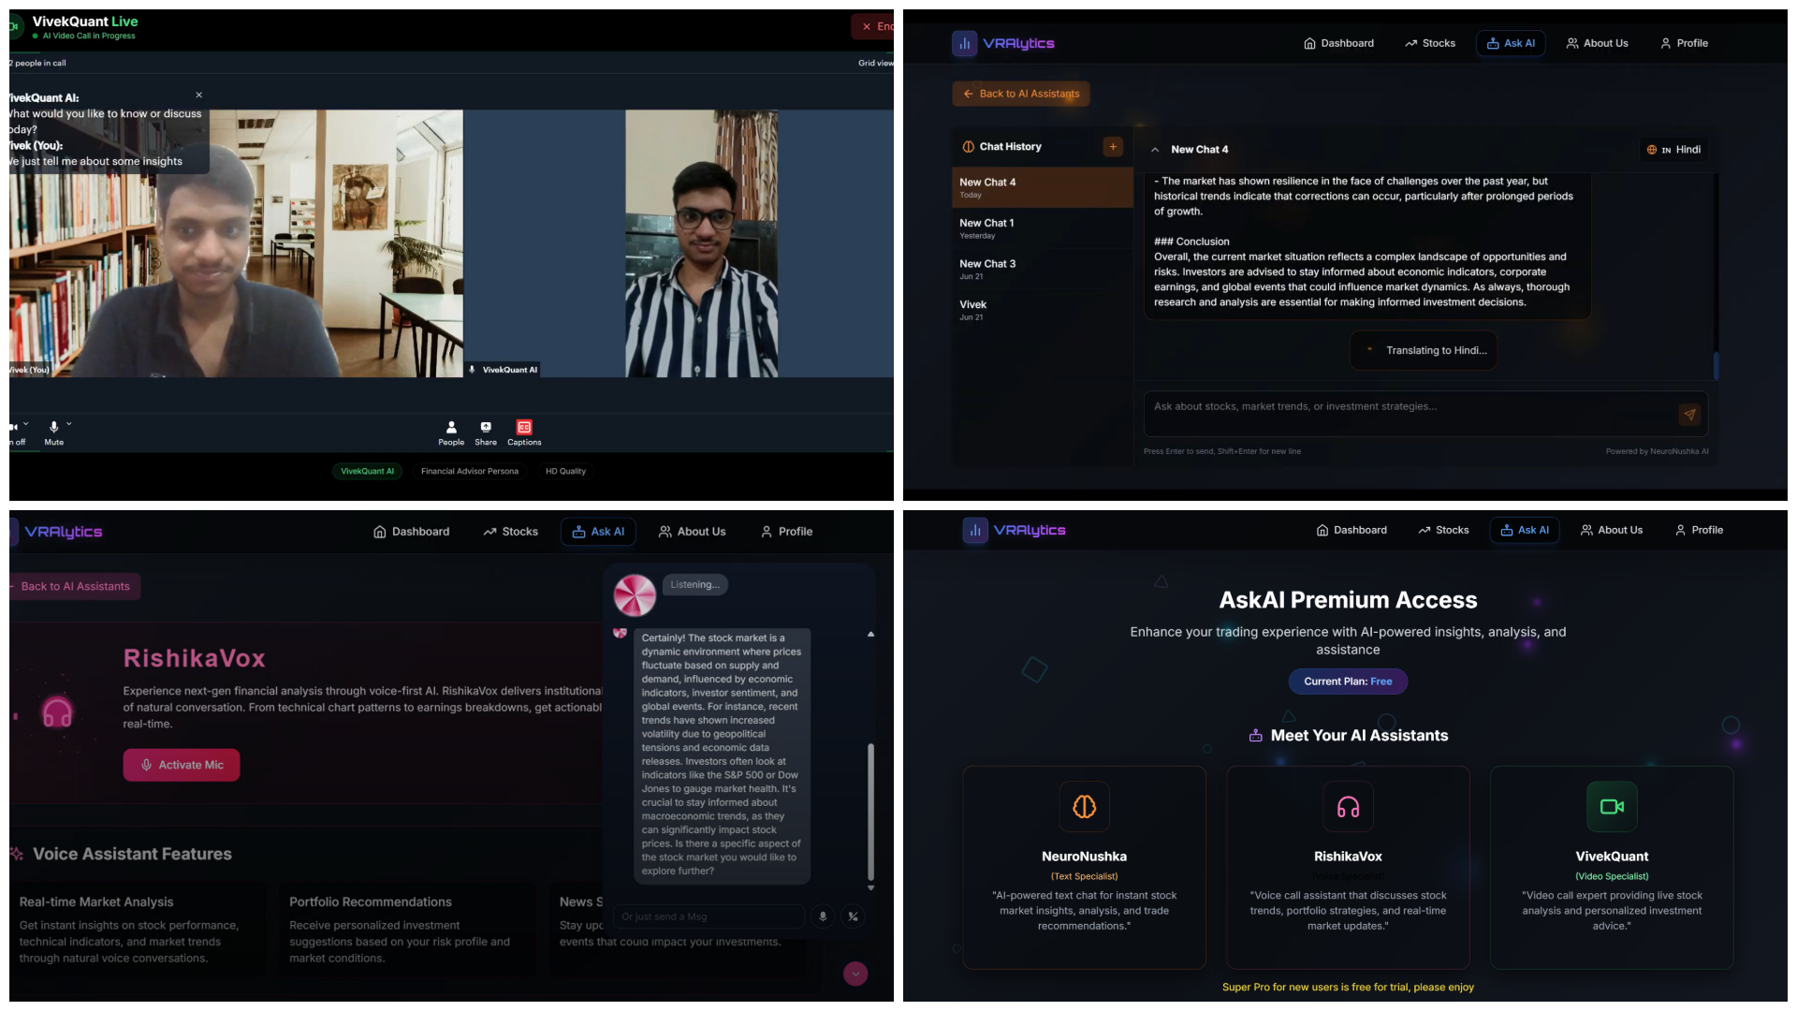Click mic icon in voice chat panel
The height and width of the screenshot is (1011, 1797).
point(823,916)
